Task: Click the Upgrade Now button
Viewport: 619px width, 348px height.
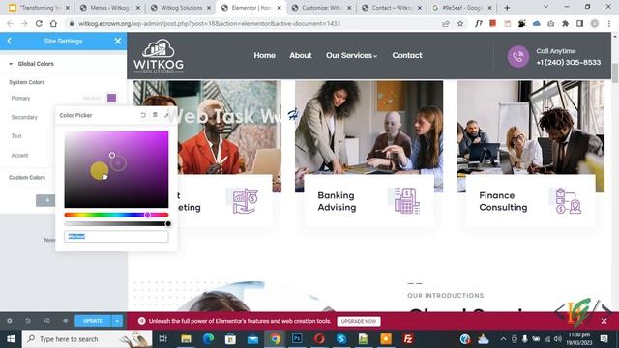Action: [x=359, y=321]
